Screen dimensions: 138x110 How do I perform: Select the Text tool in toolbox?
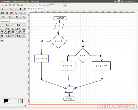[x=20, y=9]
